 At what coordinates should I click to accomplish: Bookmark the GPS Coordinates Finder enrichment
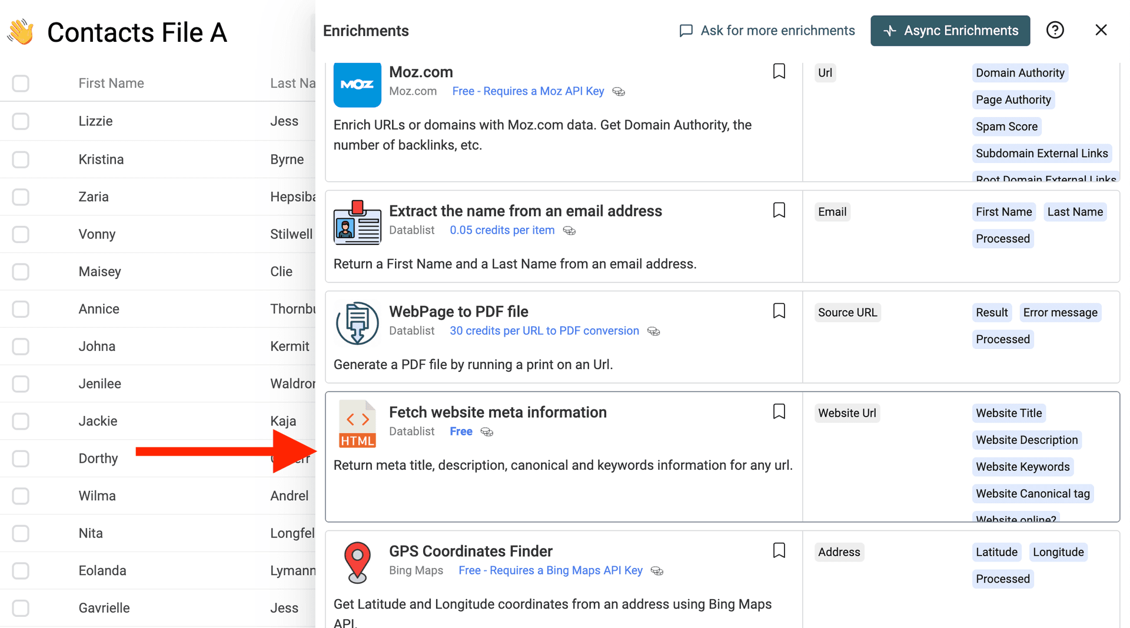pos(779,550)
